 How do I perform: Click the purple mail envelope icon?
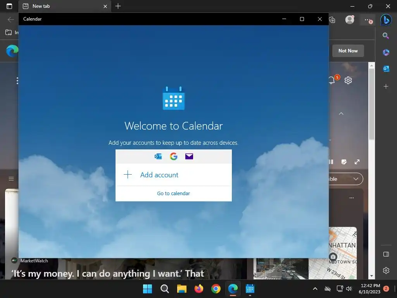point(189,156)
